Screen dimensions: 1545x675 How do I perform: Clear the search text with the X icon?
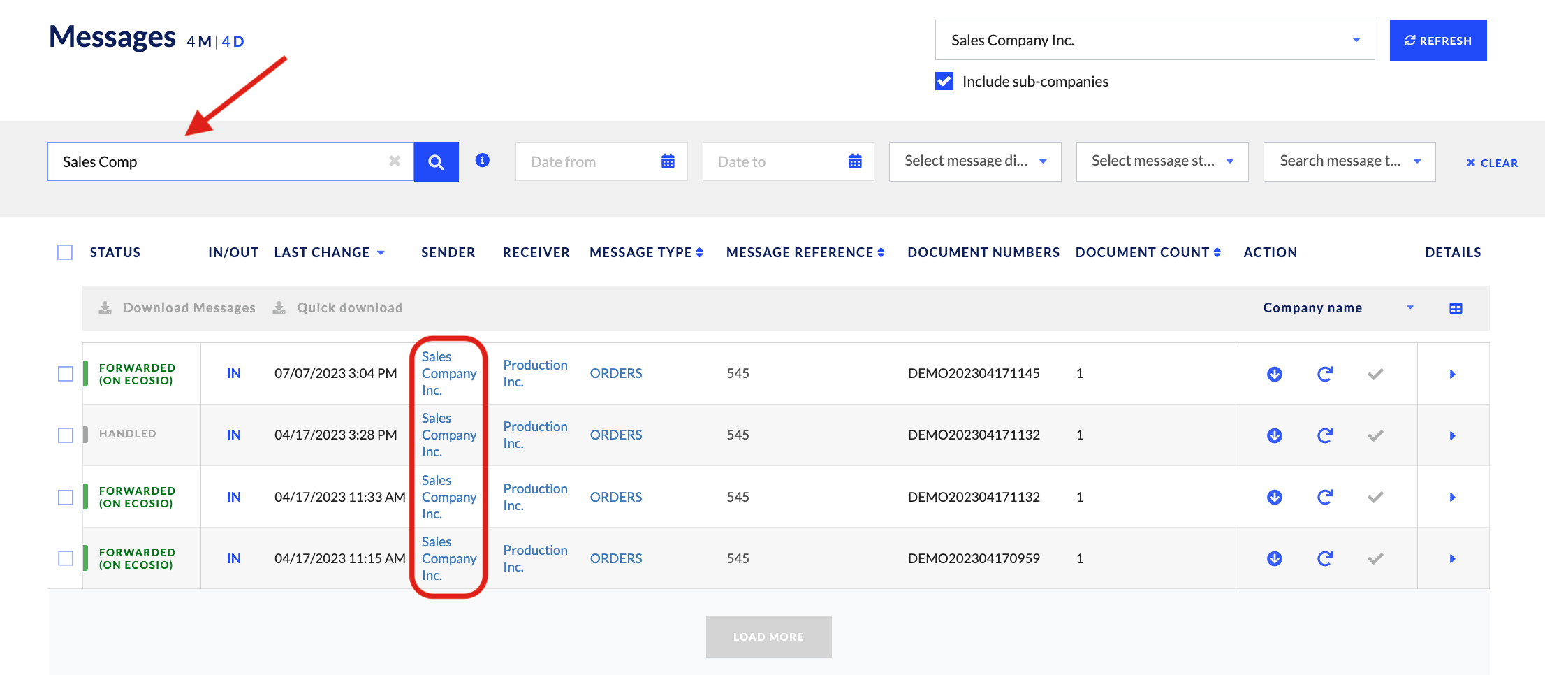[395, 161]
